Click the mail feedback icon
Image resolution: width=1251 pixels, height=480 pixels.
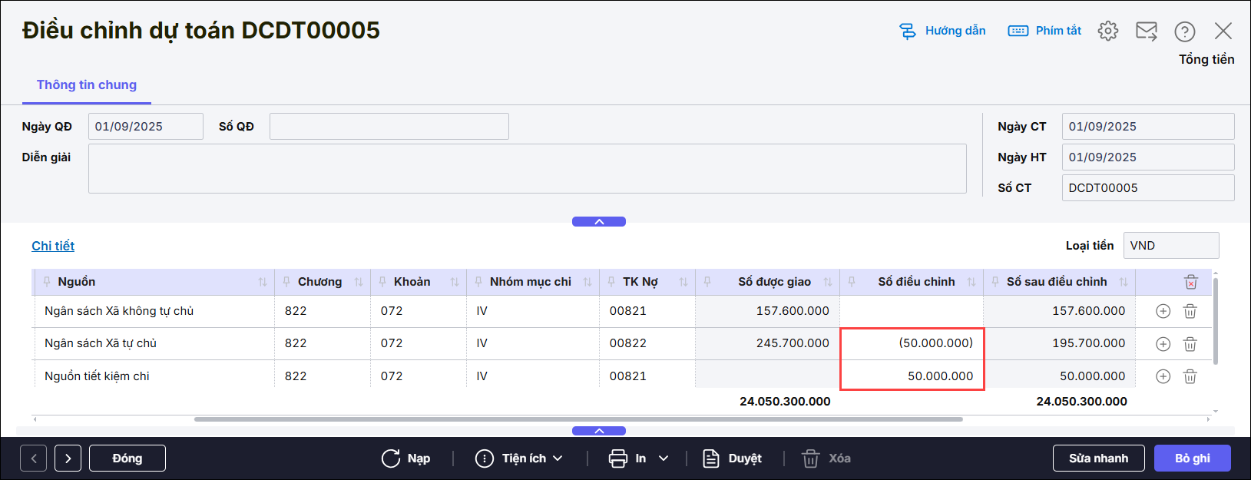coord(1146,31)
